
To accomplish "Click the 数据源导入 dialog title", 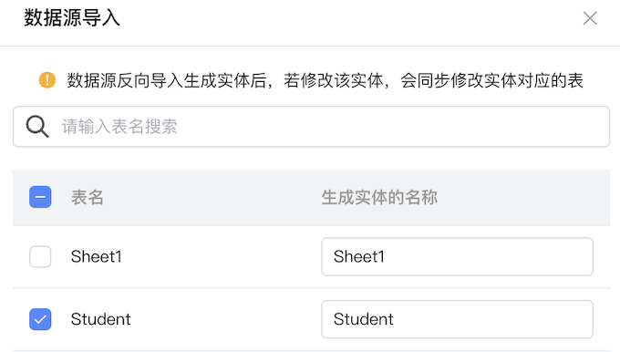I will pyautogui.click(x=72, y=18).
